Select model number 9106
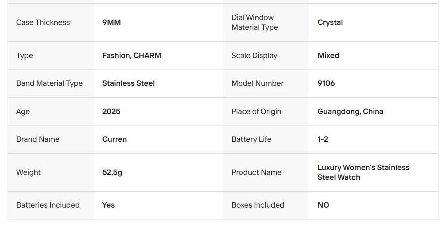 (326, 83)
